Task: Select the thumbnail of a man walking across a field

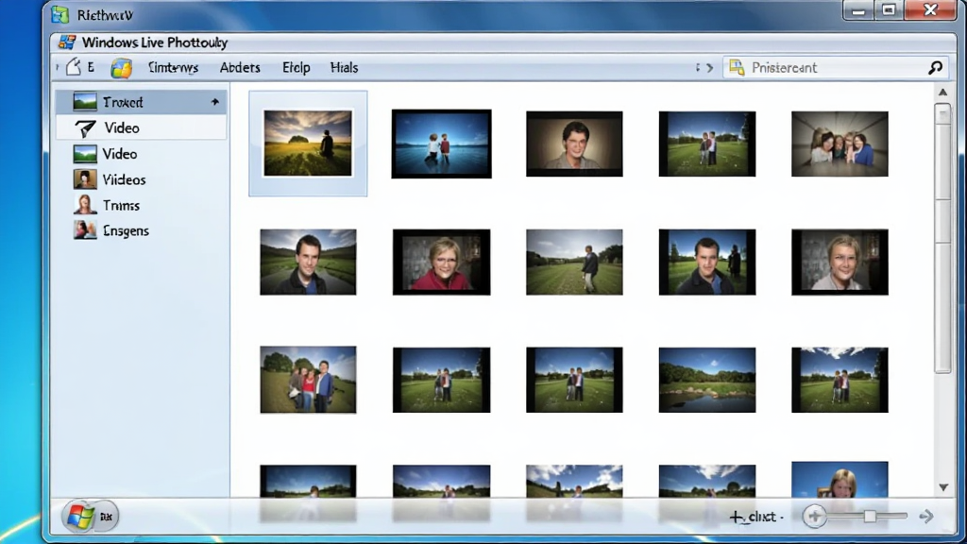Action: 574,263
